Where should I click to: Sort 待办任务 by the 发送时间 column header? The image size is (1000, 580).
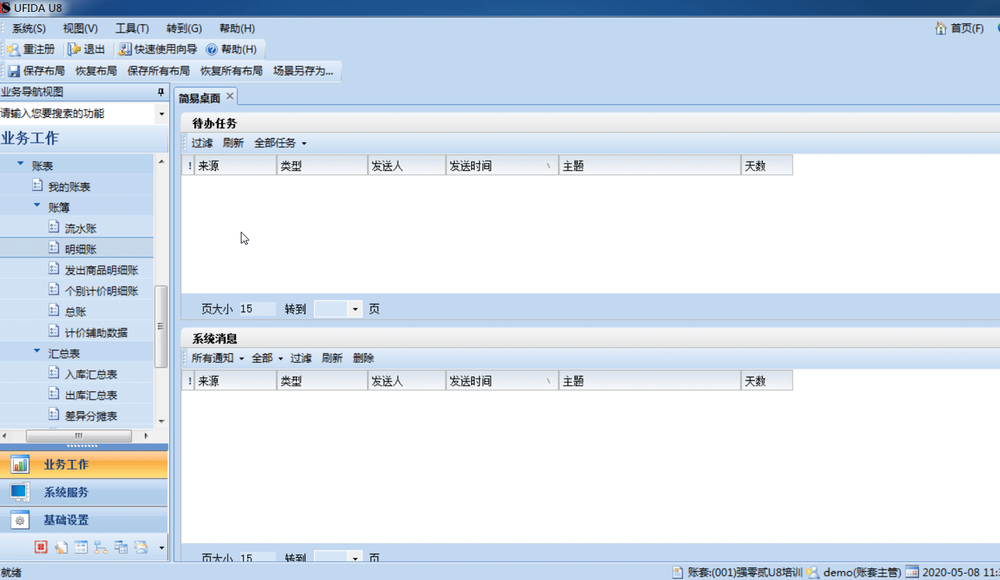pos(502,166)
